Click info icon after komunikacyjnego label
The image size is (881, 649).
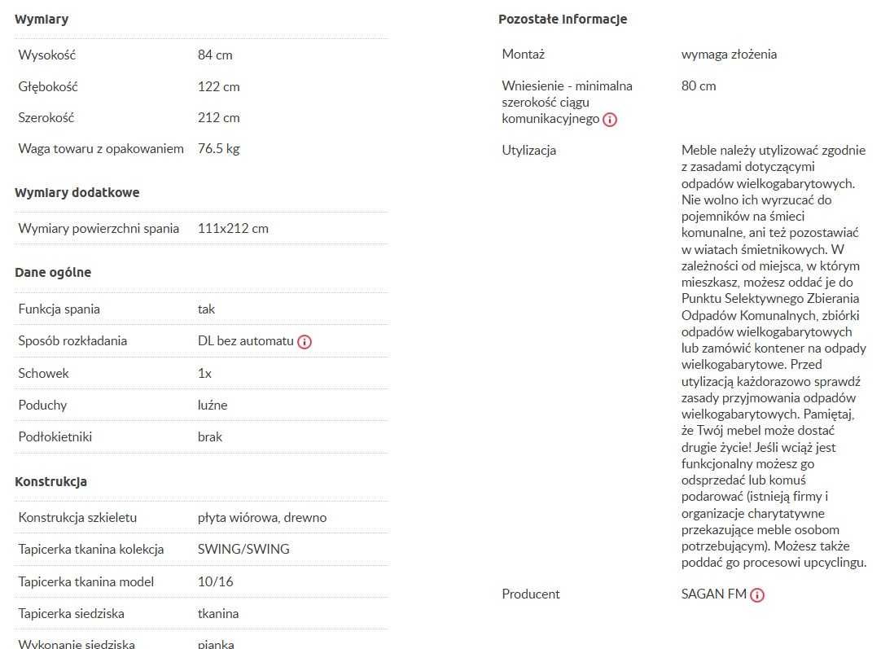(x=610, y=120)
